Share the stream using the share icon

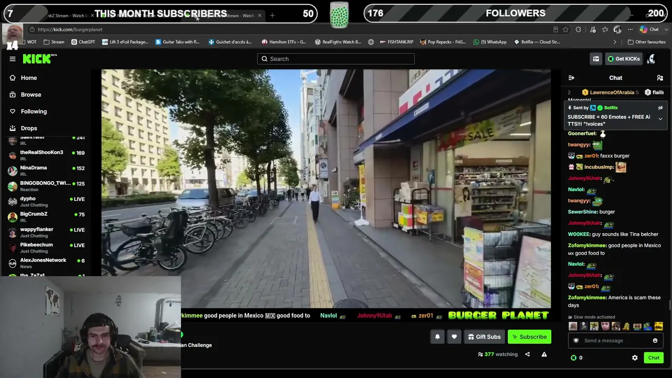coord(527,354)
